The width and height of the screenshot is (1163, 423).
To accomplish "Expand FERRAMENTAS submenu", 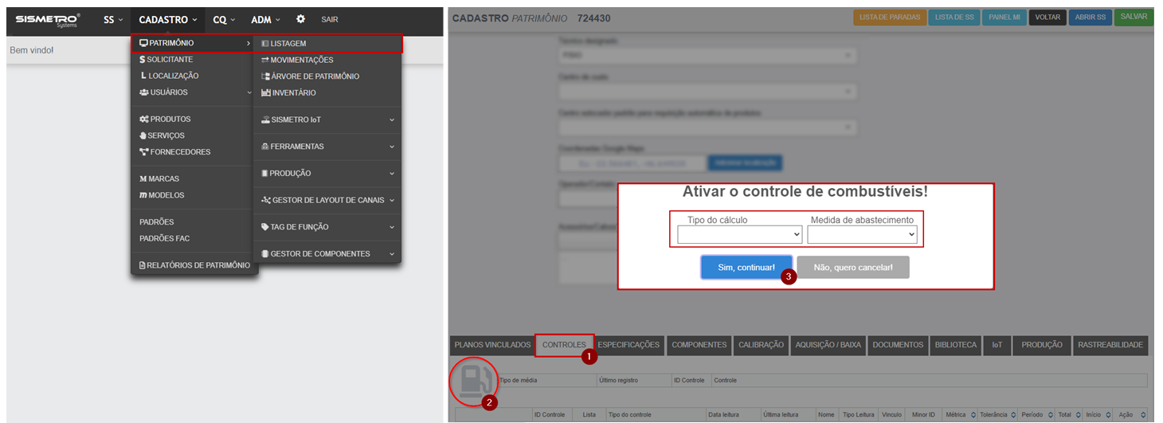I will click(x=327, y=147).
